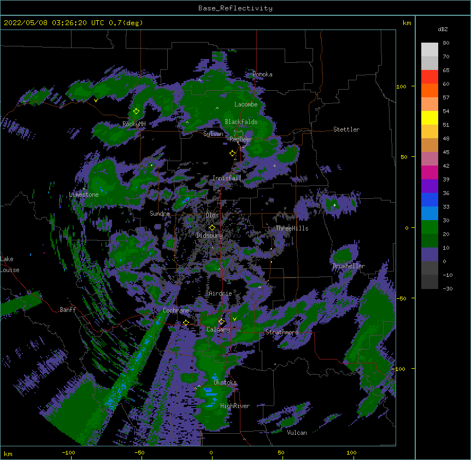Click the Lake Louise label

pos(10,264)
